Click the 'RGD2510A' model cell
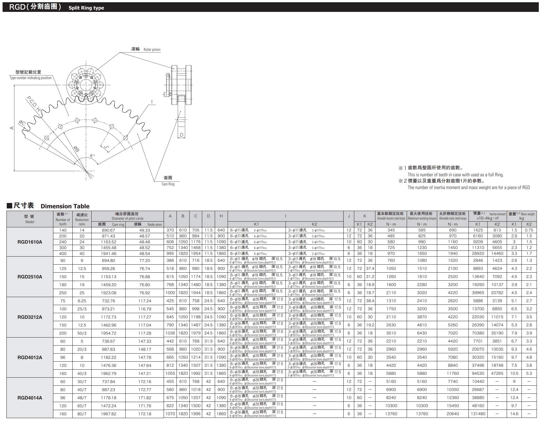542x422 pixels. [30, 277]
